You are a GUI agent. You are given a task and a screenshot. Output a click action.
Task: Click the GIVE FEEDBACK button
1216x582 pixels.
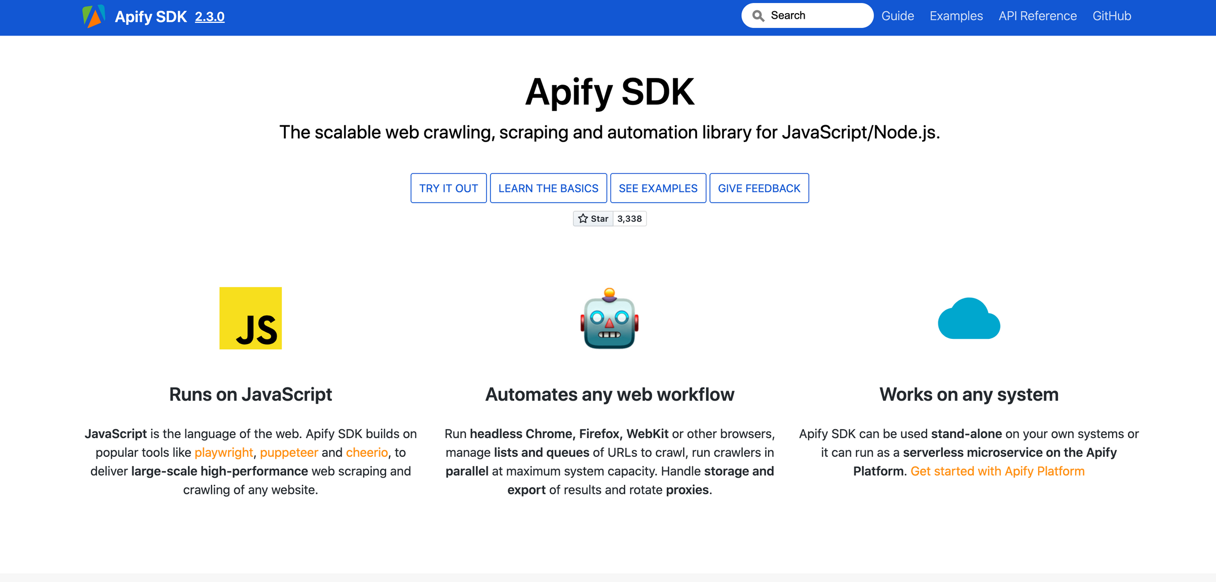click(x=758, y=188)
